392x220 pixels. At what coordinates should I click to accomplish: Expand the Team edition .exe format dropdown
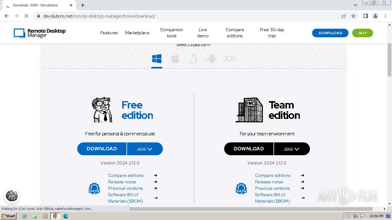(292, 149)
